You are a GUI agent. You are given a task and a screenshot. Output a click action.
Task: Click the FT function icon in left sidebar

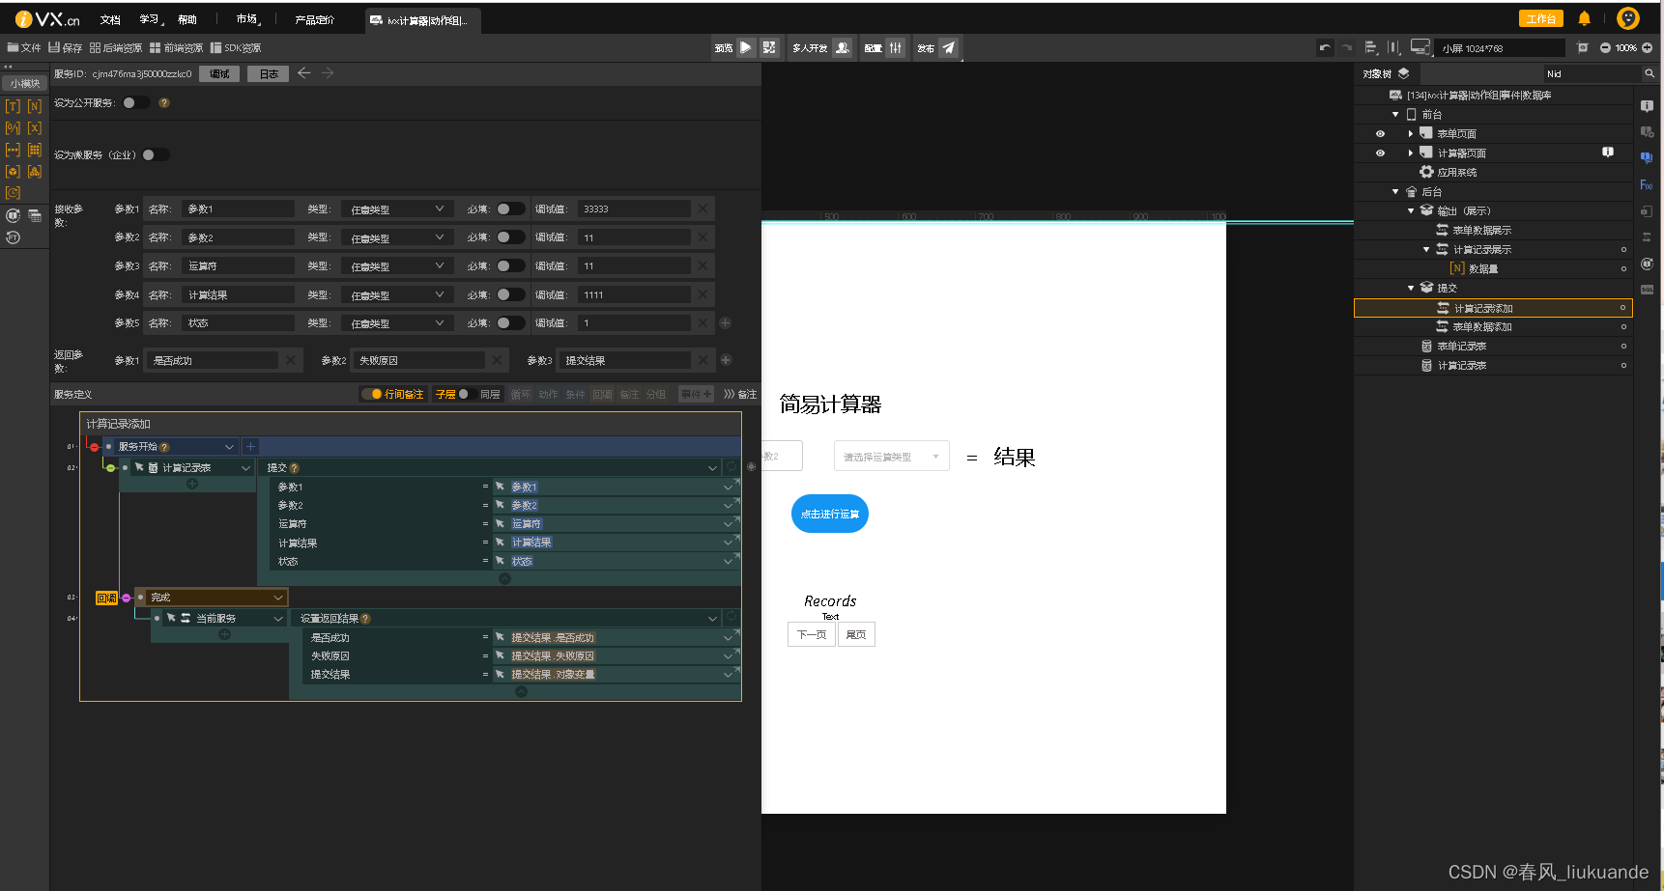[13, 237]
